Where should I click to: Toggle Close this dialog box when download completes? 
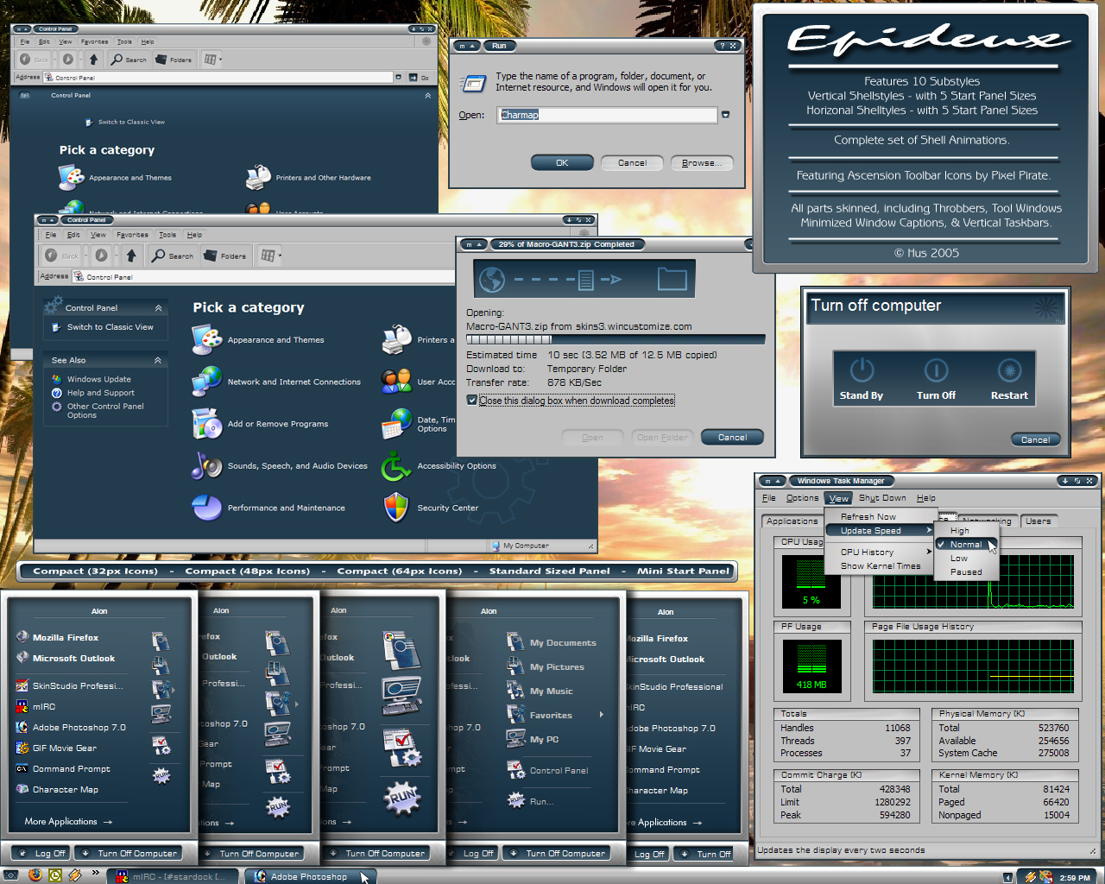(472, 400)
